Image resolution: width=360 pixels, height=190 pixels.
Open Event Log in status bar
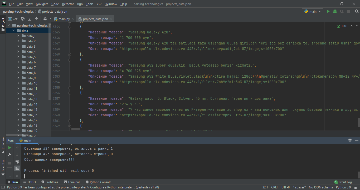click(x=343, y=182)
